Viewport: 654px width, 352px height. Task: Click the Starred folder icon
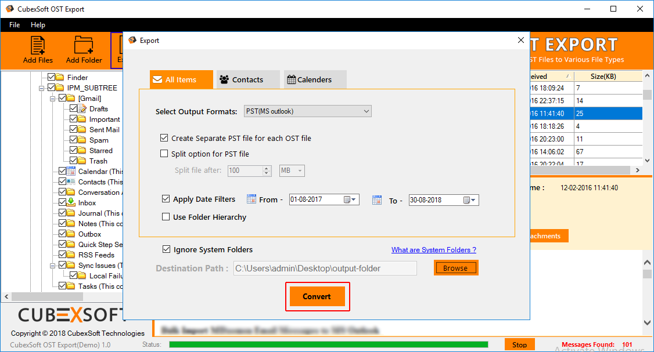point(82,150)
